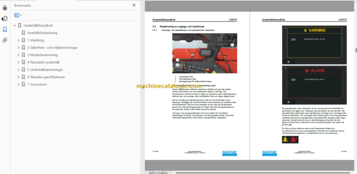Click bookmark icon beside 7 Servicekort
Viewport: 357px width, 174px height.
pos(23,84)
